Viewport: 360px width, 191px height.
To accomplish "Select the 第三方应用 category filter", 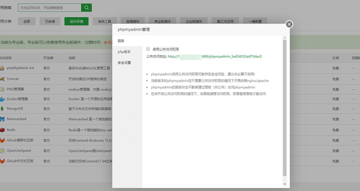I will point(225,21).
